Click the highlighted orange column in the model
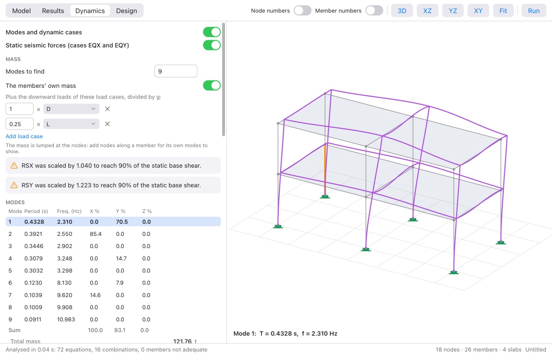 pyautogui.click(x=325, y=170)
